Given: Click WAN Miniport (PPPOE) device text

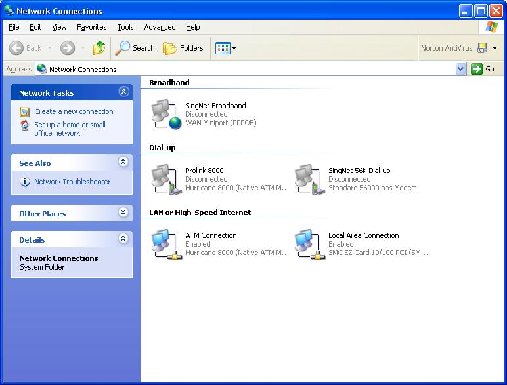Looking at the screenshot, I should [221, 123].
